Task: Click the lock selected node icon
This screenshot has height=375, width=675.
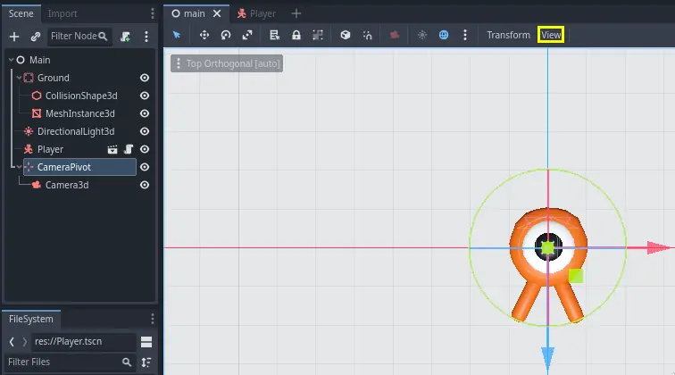Action: [x=296, y=35]
